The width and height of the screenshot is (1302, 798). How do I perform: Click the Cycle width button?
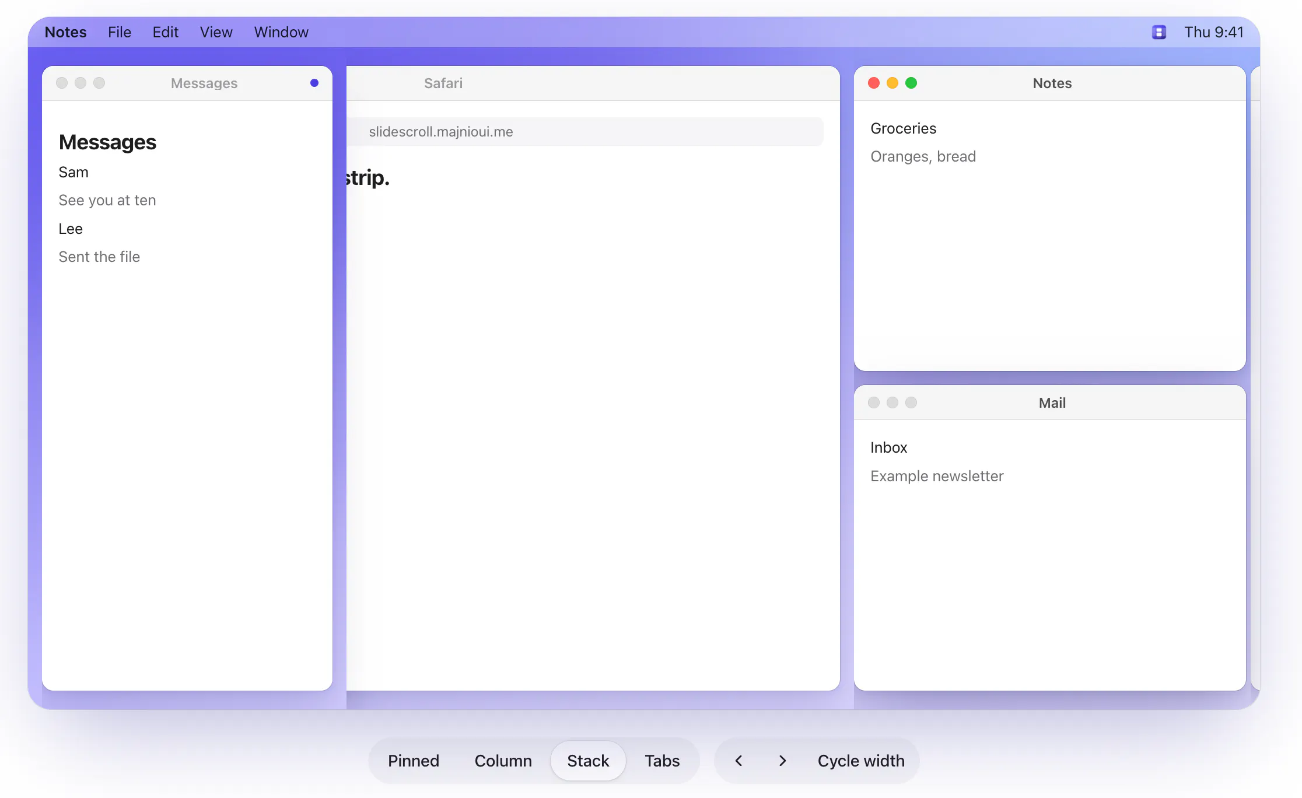861,761
